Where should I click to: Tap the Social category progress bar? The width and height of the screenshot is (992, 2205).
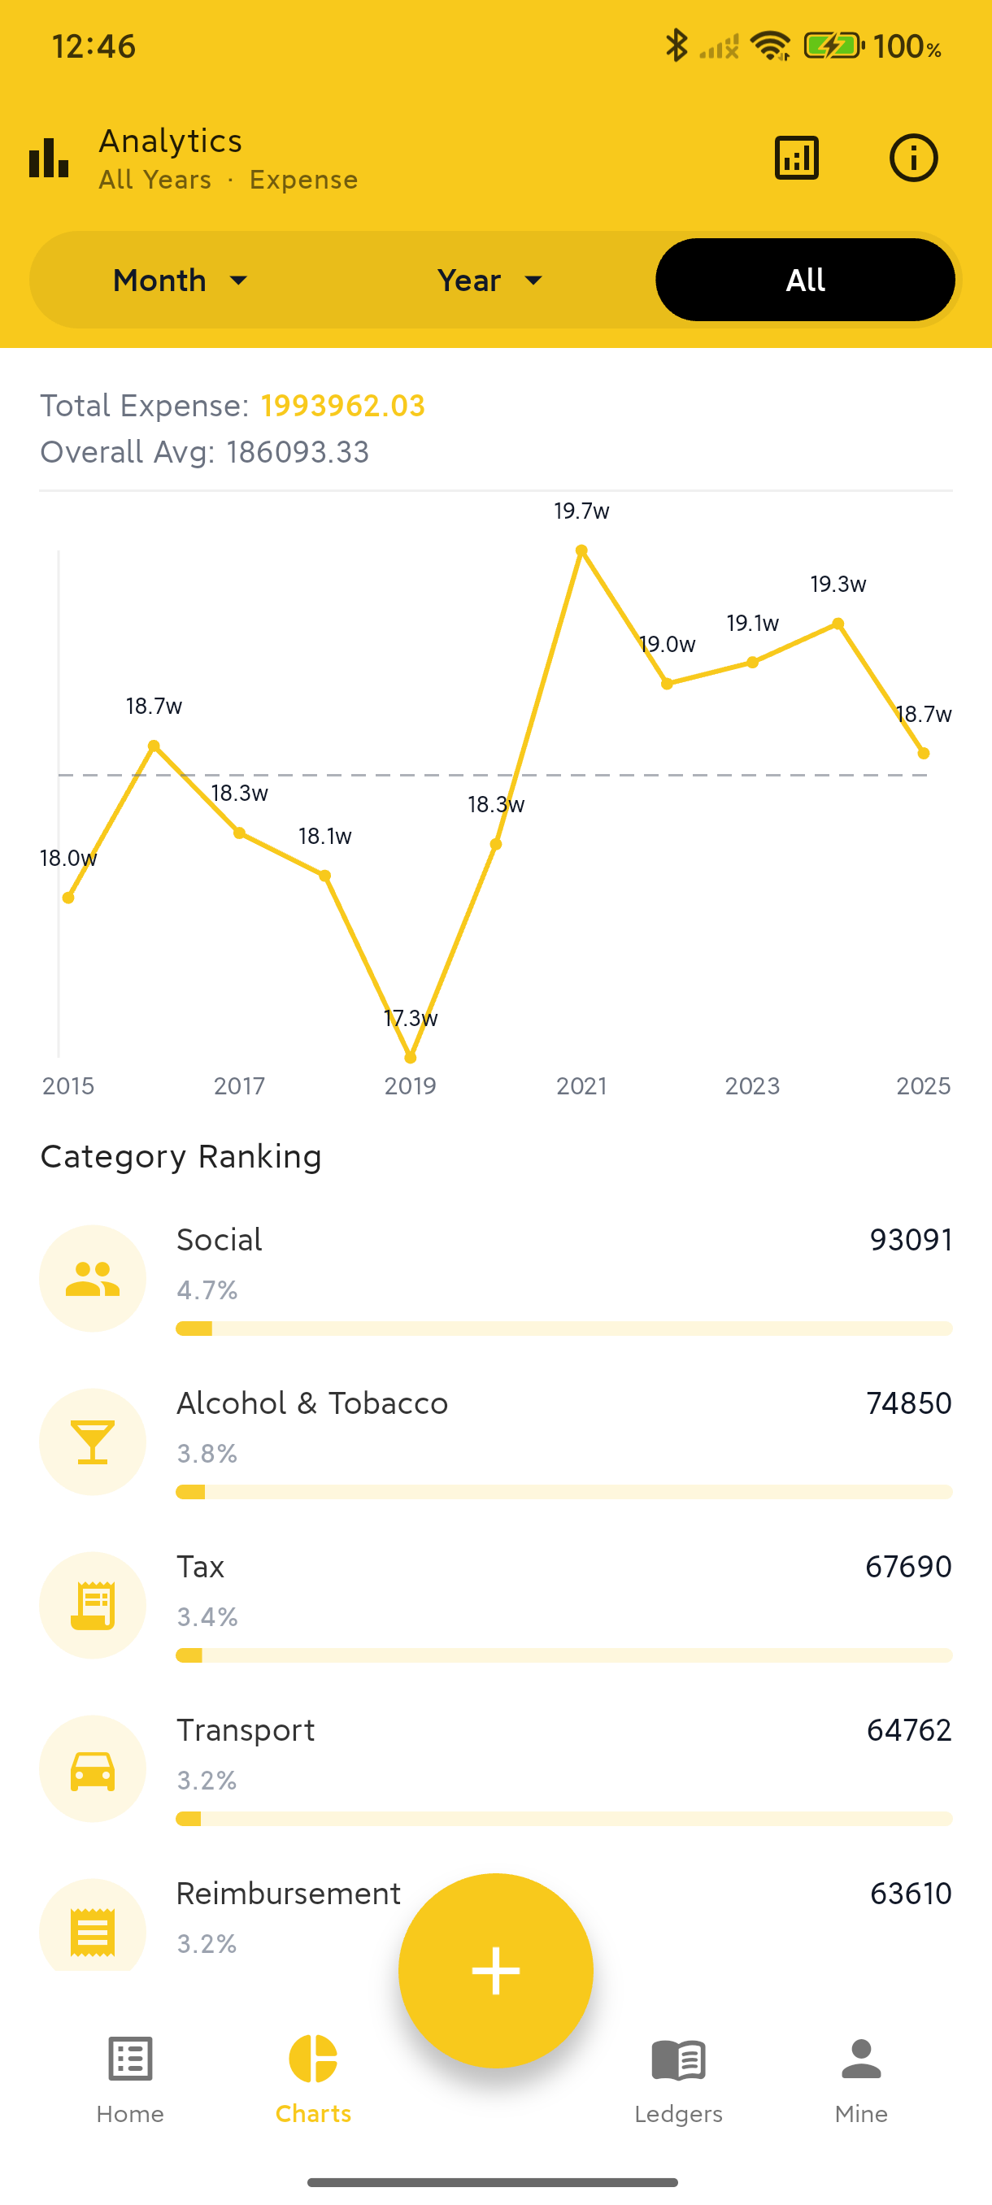(x=563, y=1329)
